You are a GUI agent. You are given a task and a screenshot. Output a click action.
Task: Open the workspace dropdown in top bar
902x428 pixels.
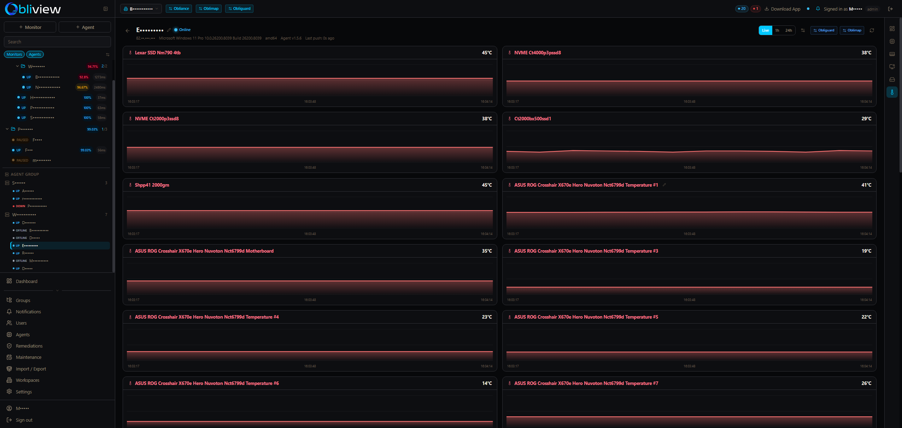tap(141, 9)
